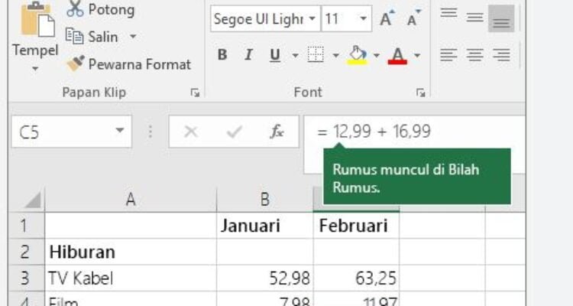Toggle underline formatting U button

click(x=274, y=55)
